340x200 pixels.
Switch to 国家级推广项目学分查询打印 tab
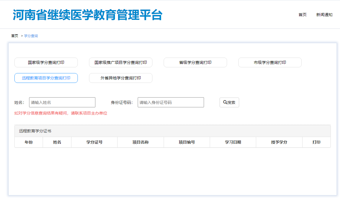[x=121, y=62]
